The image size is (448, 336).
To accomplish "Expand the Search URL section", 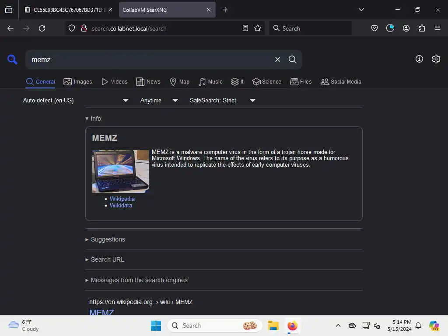I will [105, 259].
